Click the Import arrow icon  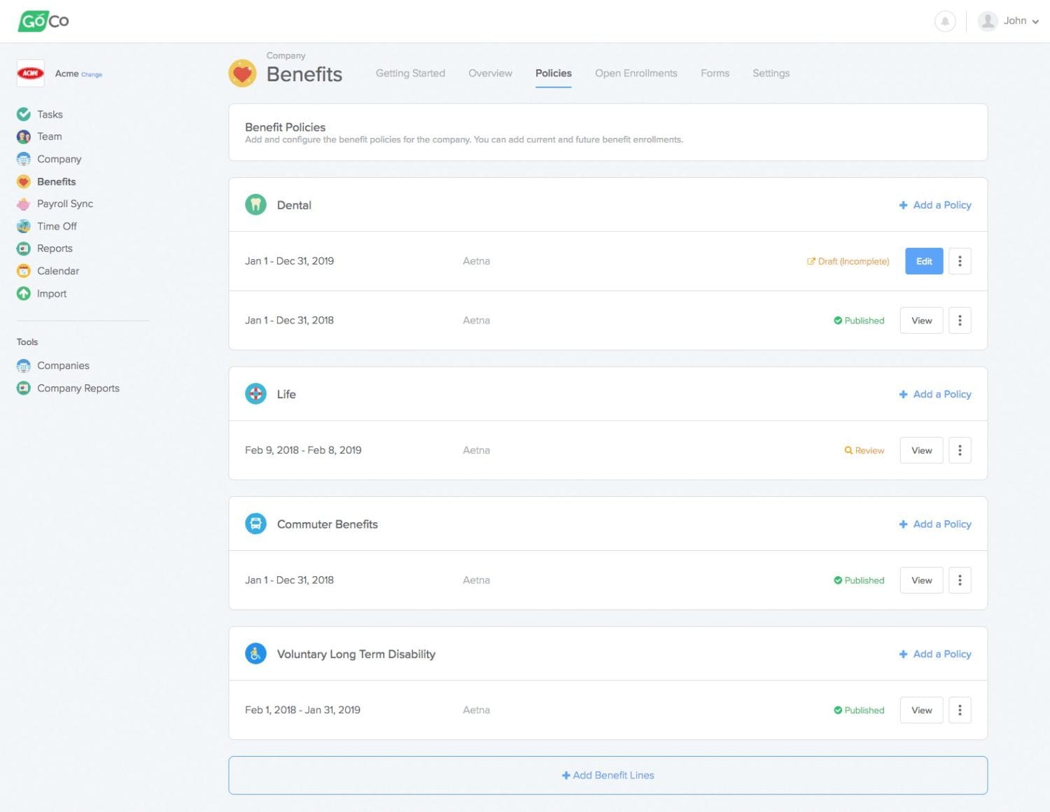(24, 294)
